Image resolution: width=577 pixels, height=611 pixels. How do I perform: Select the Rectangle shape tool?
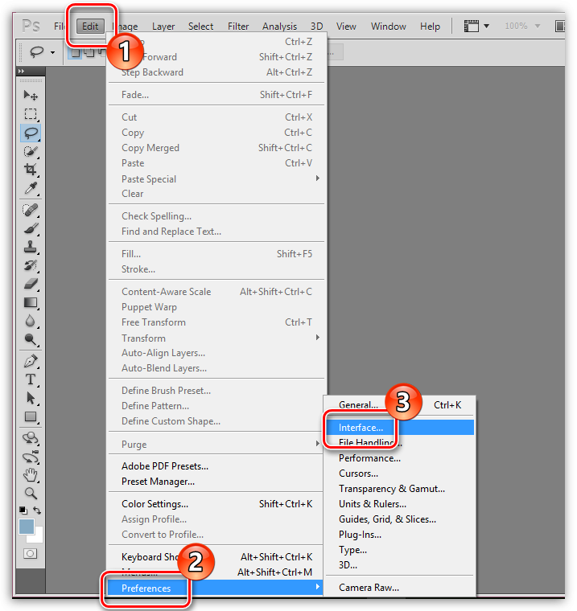(x=31, y=417)
